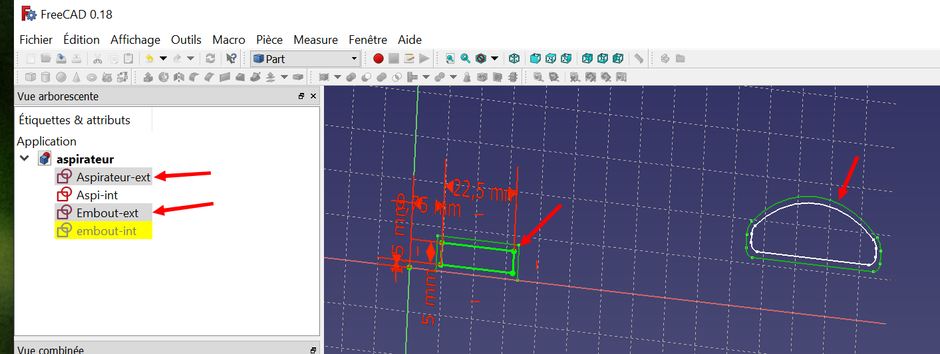
Task: Click the Undo arrow icon
Action: [x=150, y=58]
